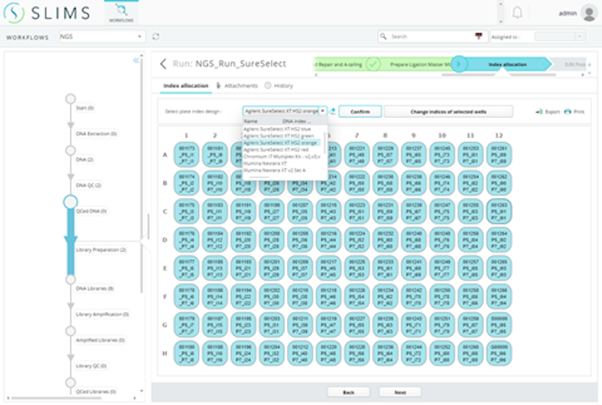Open the Library Amplification workflow step

[x=102, y=314]
